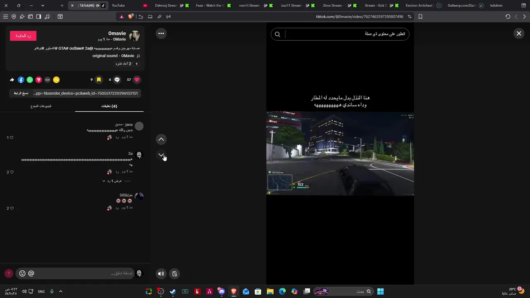
Task: Play or pause the GTA video
Action: [x=340, y=153]
